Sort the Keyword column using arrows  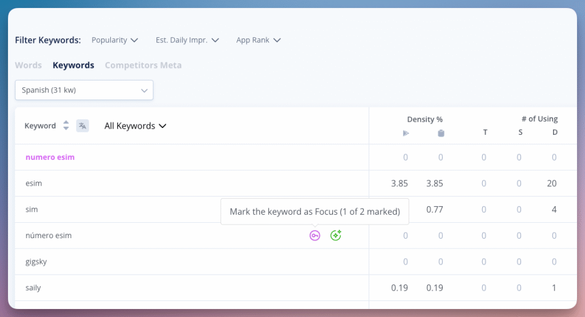[66, 126]
